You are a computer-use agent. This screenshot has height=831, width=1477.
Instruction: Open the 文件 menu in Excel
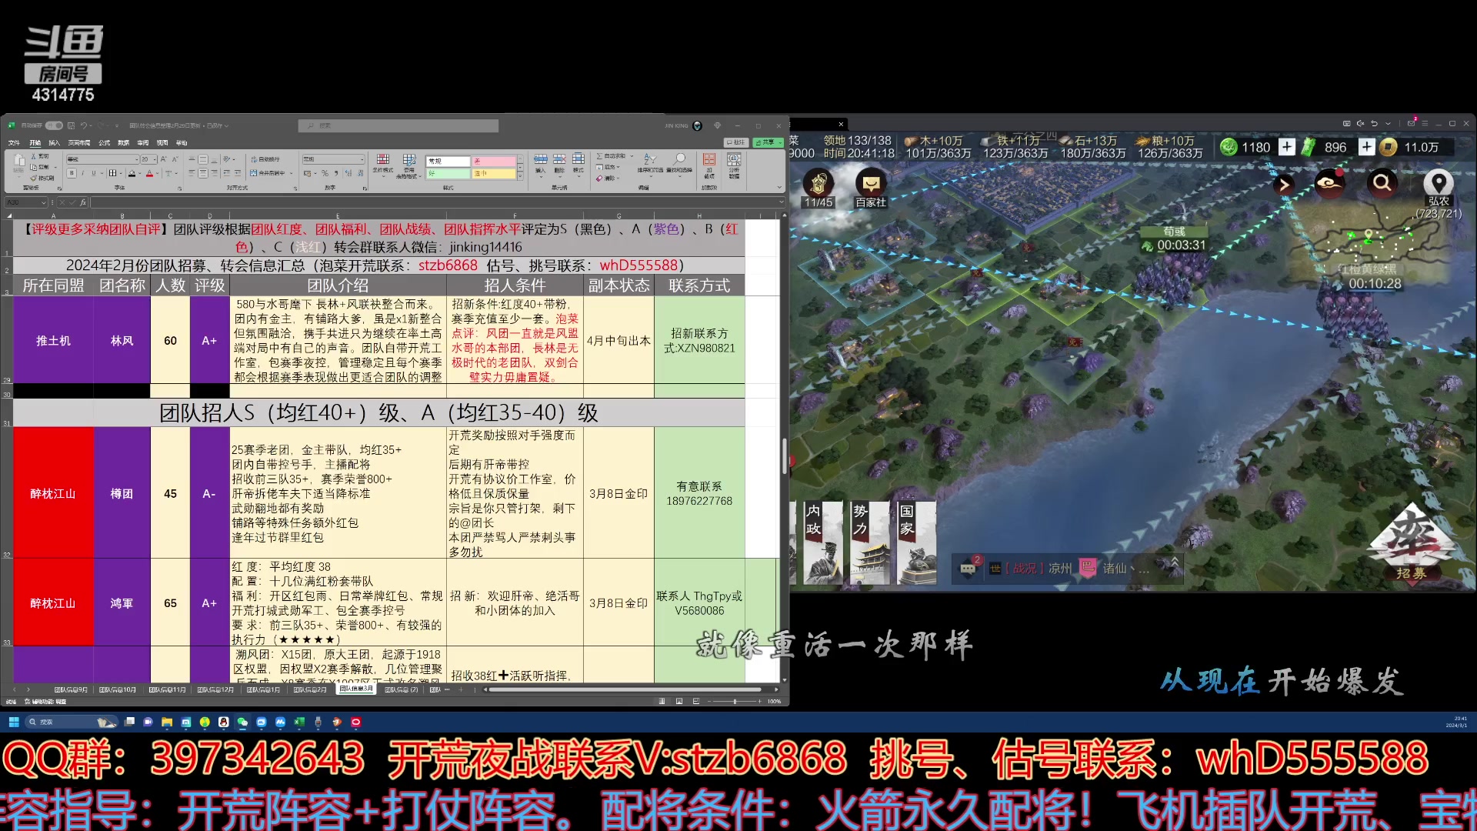14,143
